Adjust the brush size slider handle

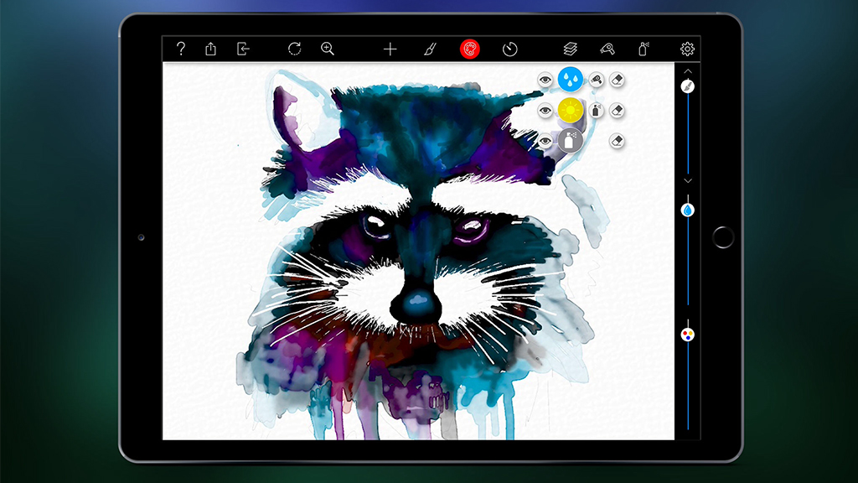coord(688,86)
